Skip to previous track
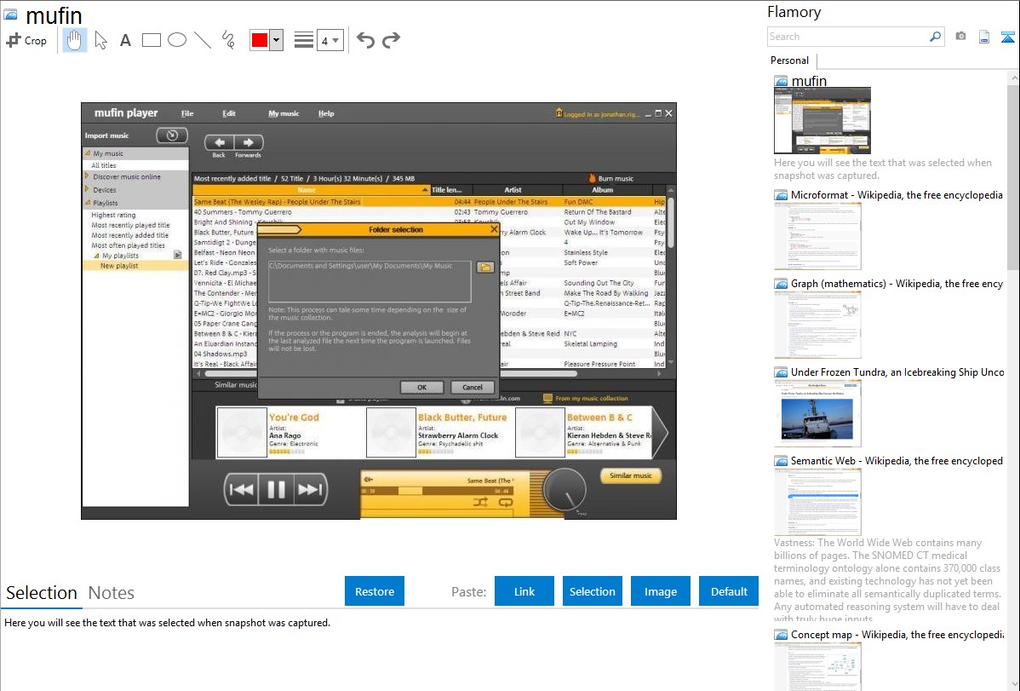Viewport: 1020px width, 691px height. point(241,490)
